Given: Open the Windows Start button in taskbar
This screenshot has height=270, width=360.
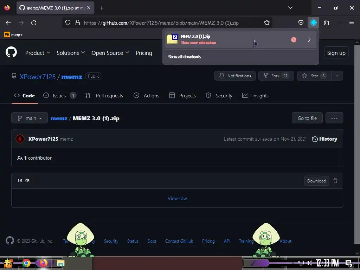Looking at the screenshot, I should [8, 263].
